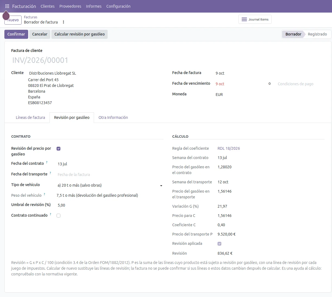Click the Variación G value 21,97
The height and width of the screenshot is (297, 332).
coord(222,206)
